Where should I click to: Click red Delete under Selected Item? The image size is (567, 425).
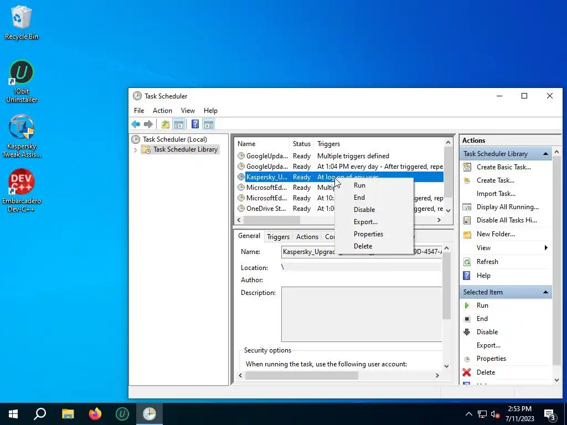[486, 372]
